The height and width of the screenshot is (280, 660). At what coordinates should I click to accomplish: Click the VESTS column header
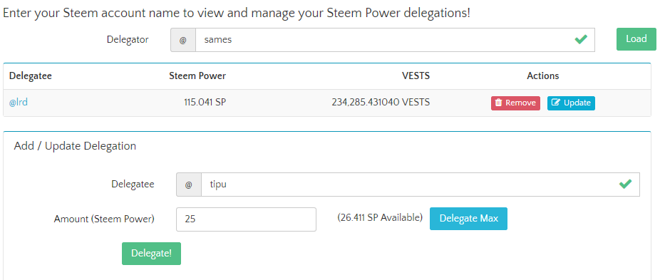416,76
